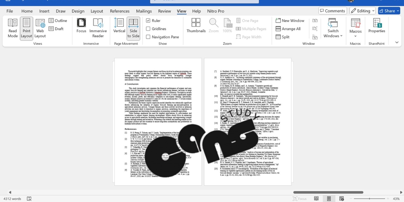Open the File menu

point(10,11)
